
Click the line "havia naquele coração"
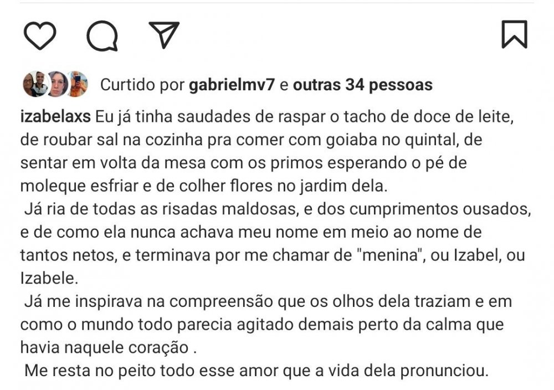pos(107,347)
